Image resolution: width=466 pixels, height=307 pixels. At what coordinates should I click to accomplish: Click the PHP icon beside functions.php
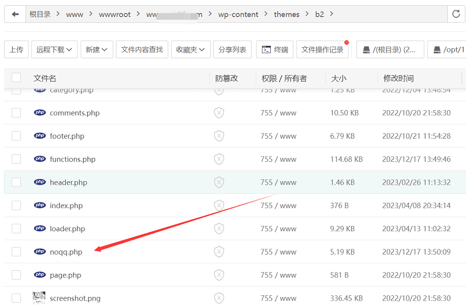point(40,159)
